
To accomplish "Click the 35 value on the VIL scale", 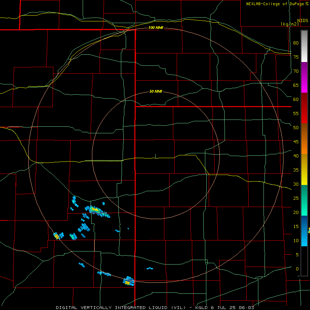I will point(296,170).
